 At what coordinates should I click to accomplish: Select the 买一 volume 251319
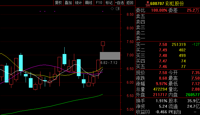[179, 44]
